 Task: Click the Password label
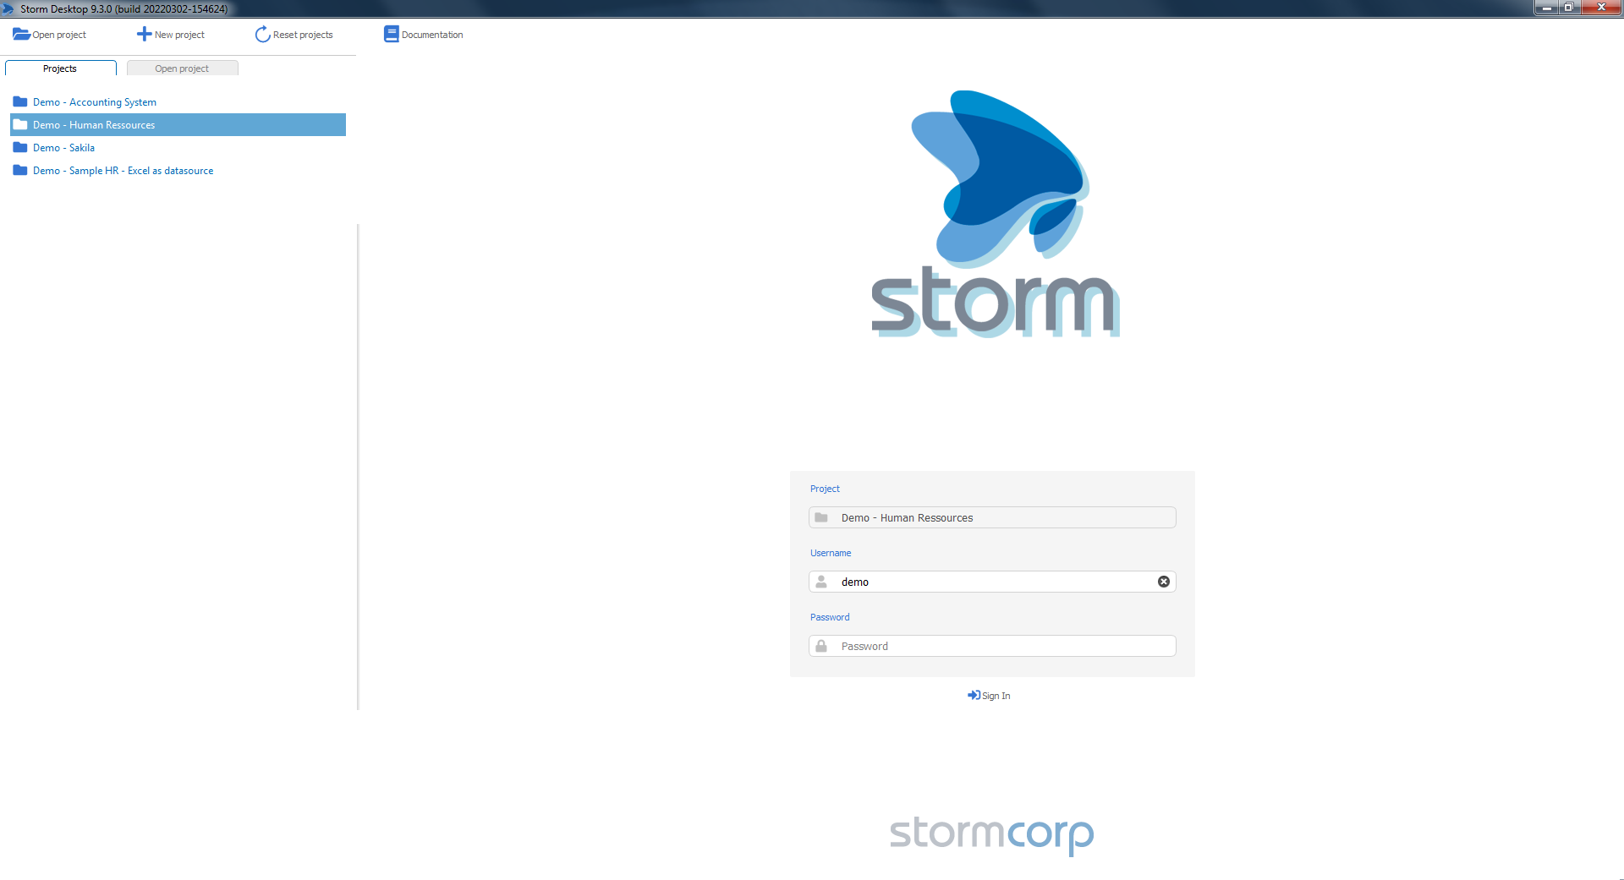(830, 617)
